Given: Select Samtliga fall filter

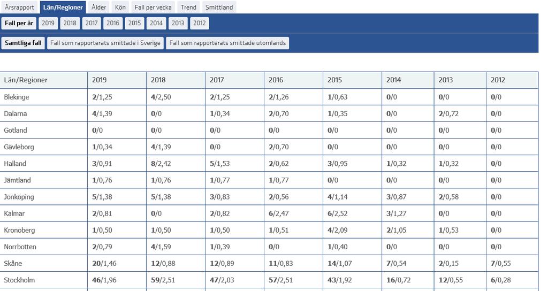Looking at the screenshot, I should click(x=23, y=43).
